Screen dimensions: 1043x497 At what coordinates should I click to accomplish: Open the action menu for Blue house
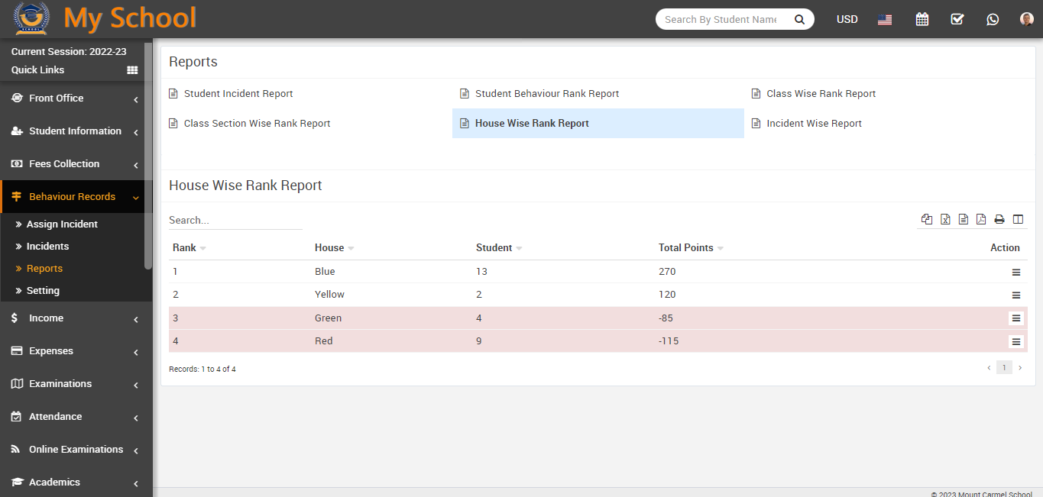point(1015,272)
